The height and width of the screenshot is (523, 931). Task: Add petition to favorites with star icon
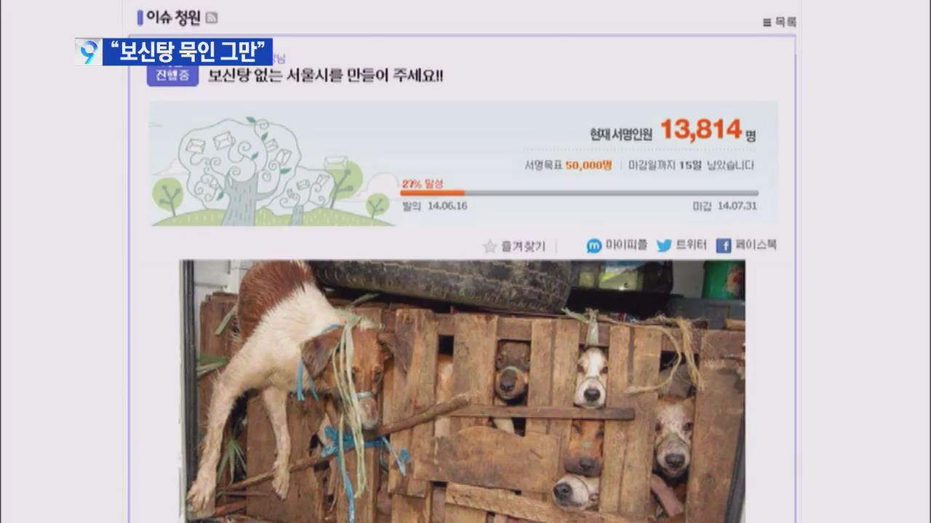(490, 247)
